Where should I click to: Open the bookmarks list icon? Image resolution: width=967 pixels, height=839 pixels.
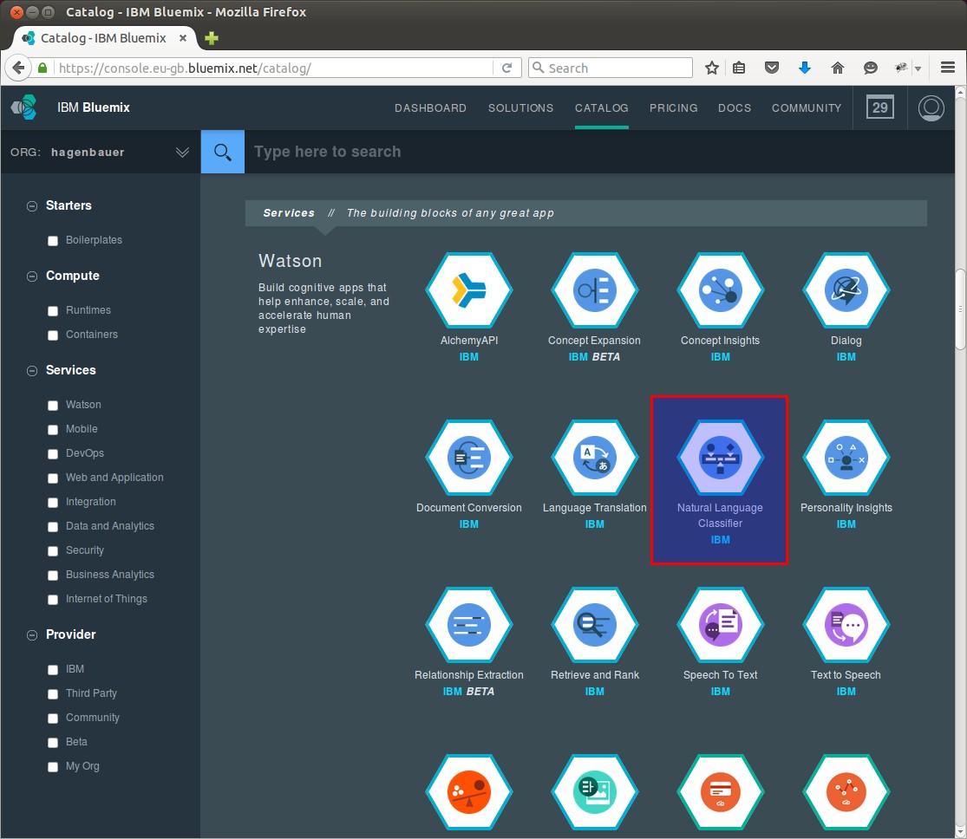(x=739, y=68)
